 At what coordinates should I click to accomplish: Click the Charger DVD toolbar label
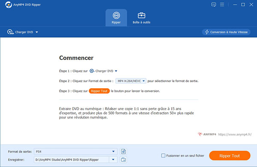[24, 32]
